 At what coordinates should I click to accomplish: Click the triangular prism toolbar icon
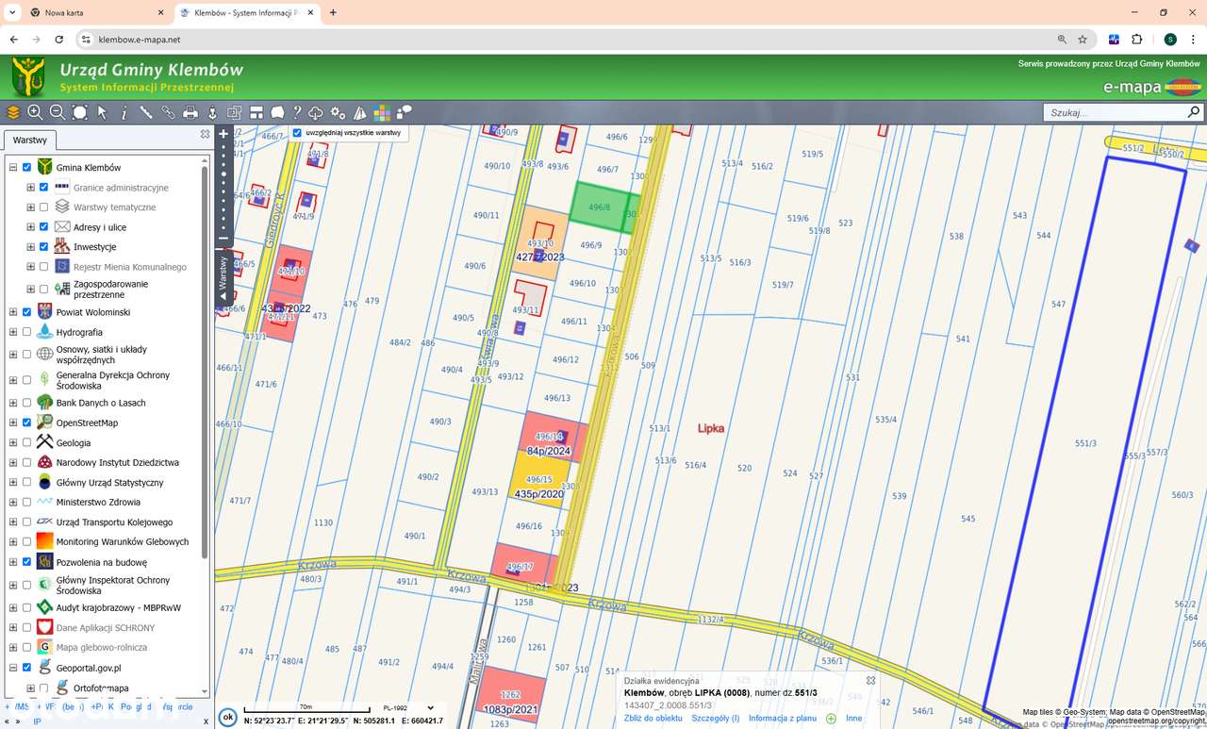[359, 112]
